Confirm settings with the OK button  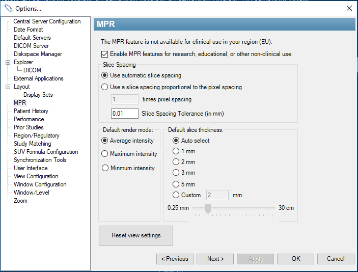[296, 259]
